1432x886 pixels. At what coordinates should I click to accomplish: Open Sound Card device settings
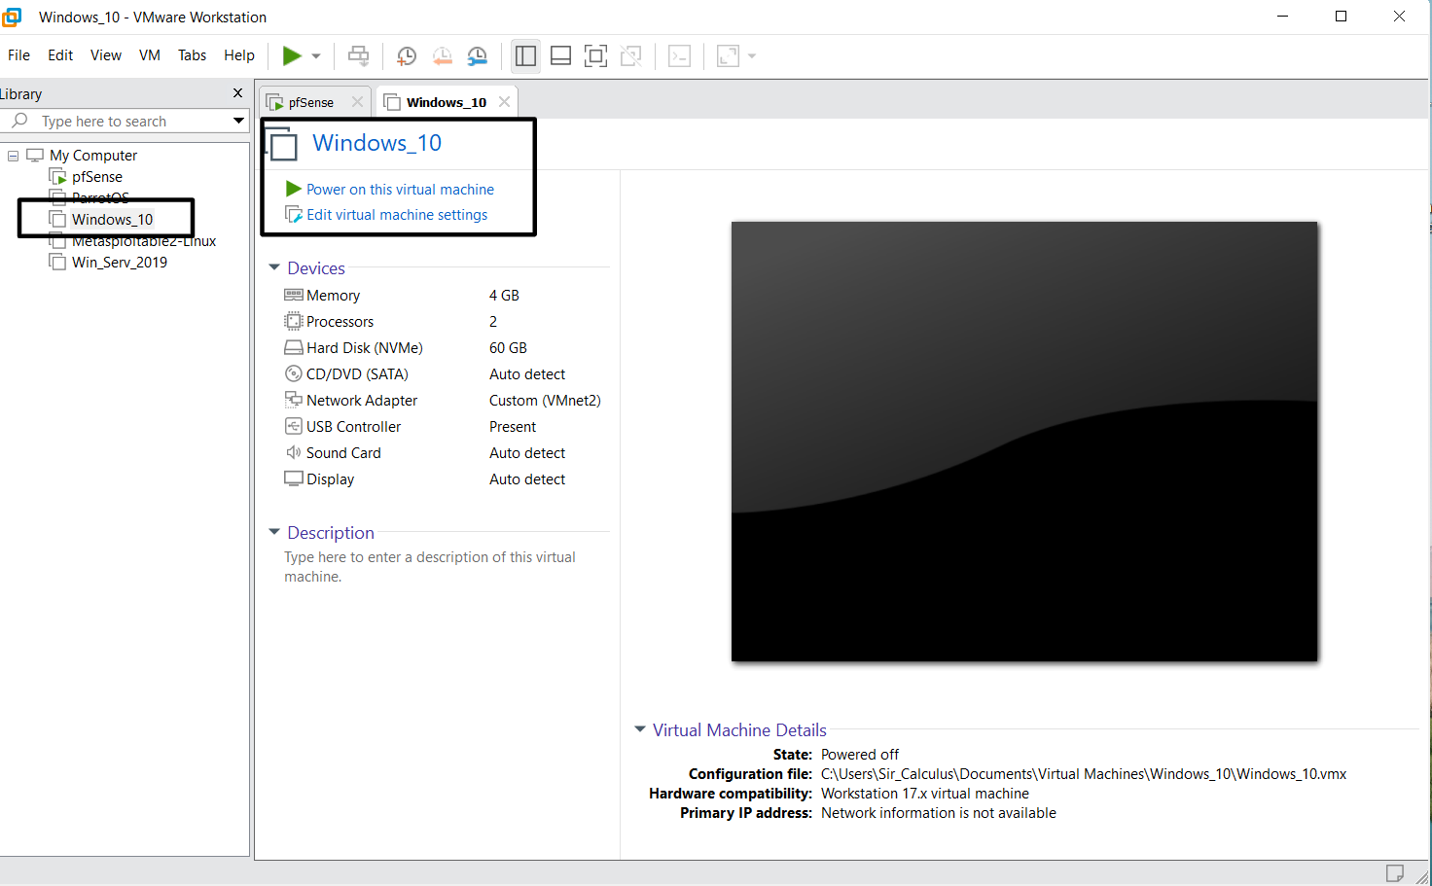[x=343, y=453]
